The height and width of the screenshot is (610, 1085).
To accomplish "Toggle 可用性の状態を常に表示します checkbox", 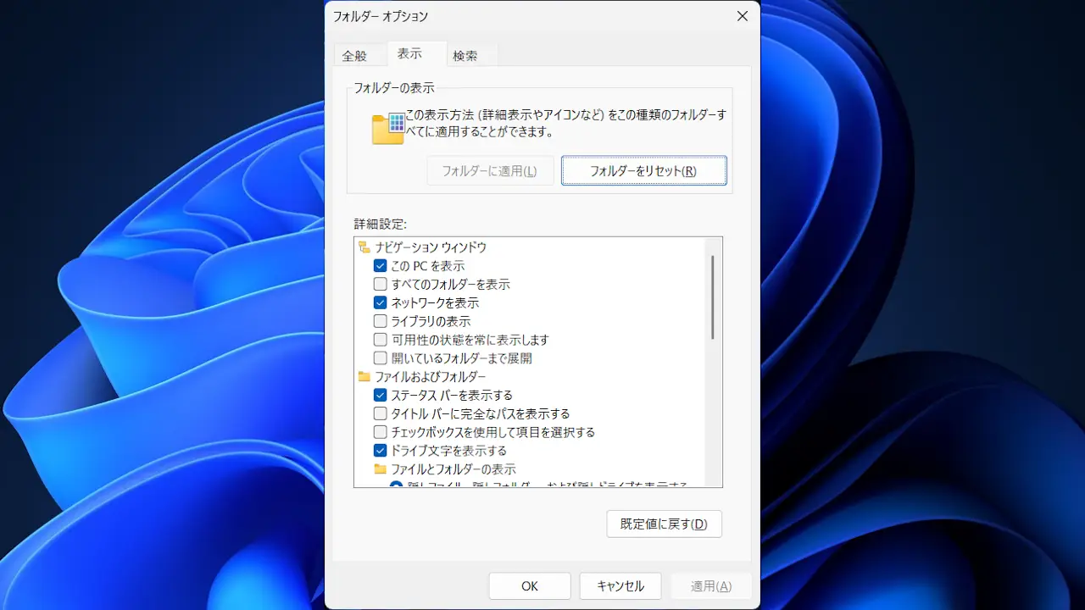I will click(x=380, y=340).
